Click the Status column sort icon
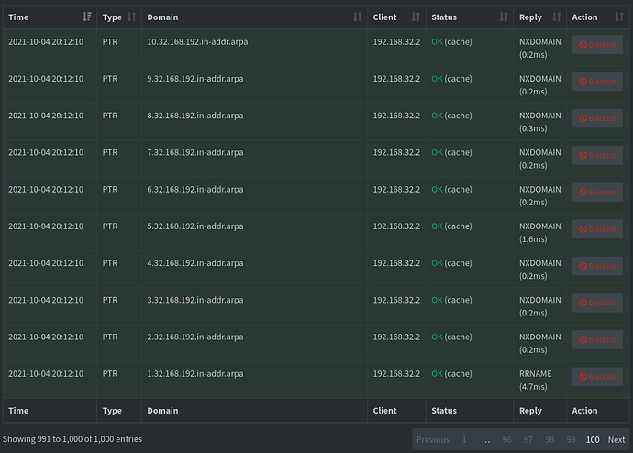 click(x=503, y=17)
